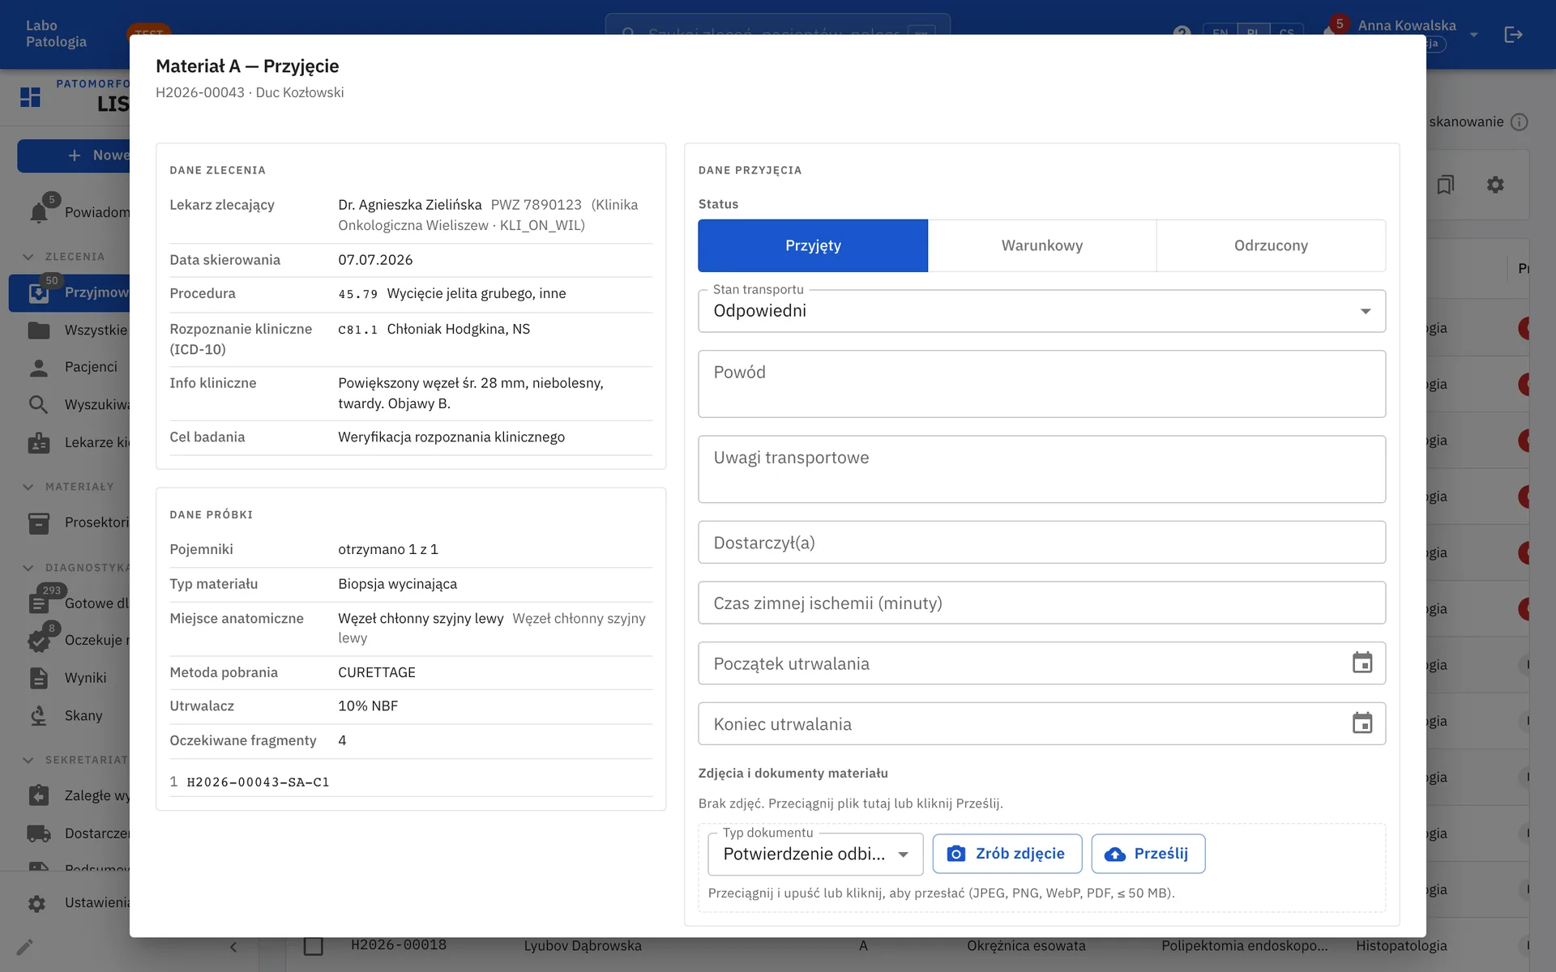The image size is (1556, 972).
Task: Click the Powód text field
Action: (x=1041, y=384)
